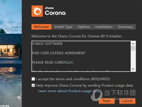
Task: Click the license scrollbar down arrow
Action: tap(133, 69)
